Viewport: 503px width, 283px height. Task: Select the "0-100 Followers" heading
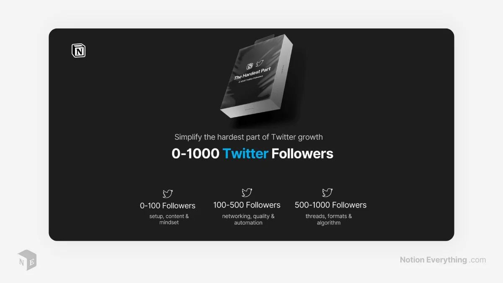168,206
